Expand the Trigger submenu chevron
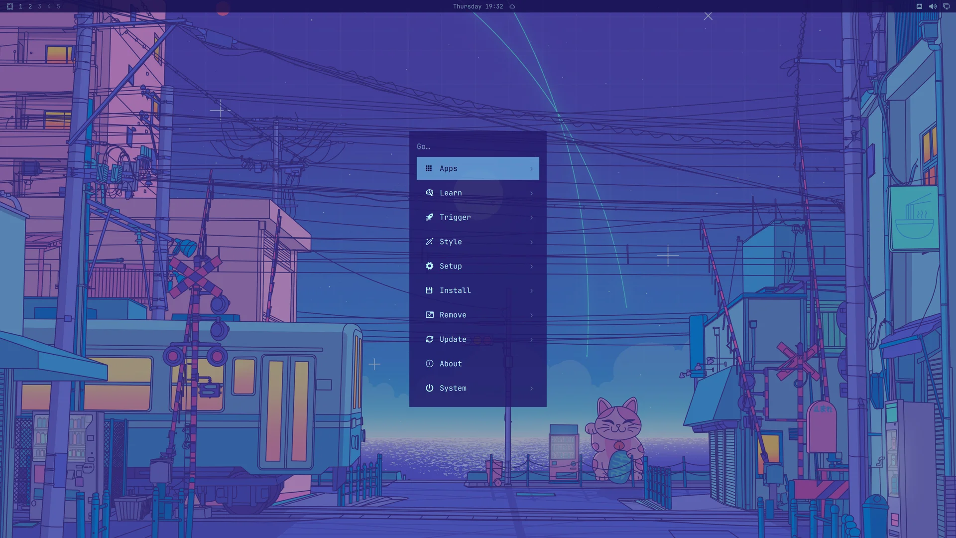The width and height of the screenshot is (956, 538). pyautogui.click(x=531, y=218)
